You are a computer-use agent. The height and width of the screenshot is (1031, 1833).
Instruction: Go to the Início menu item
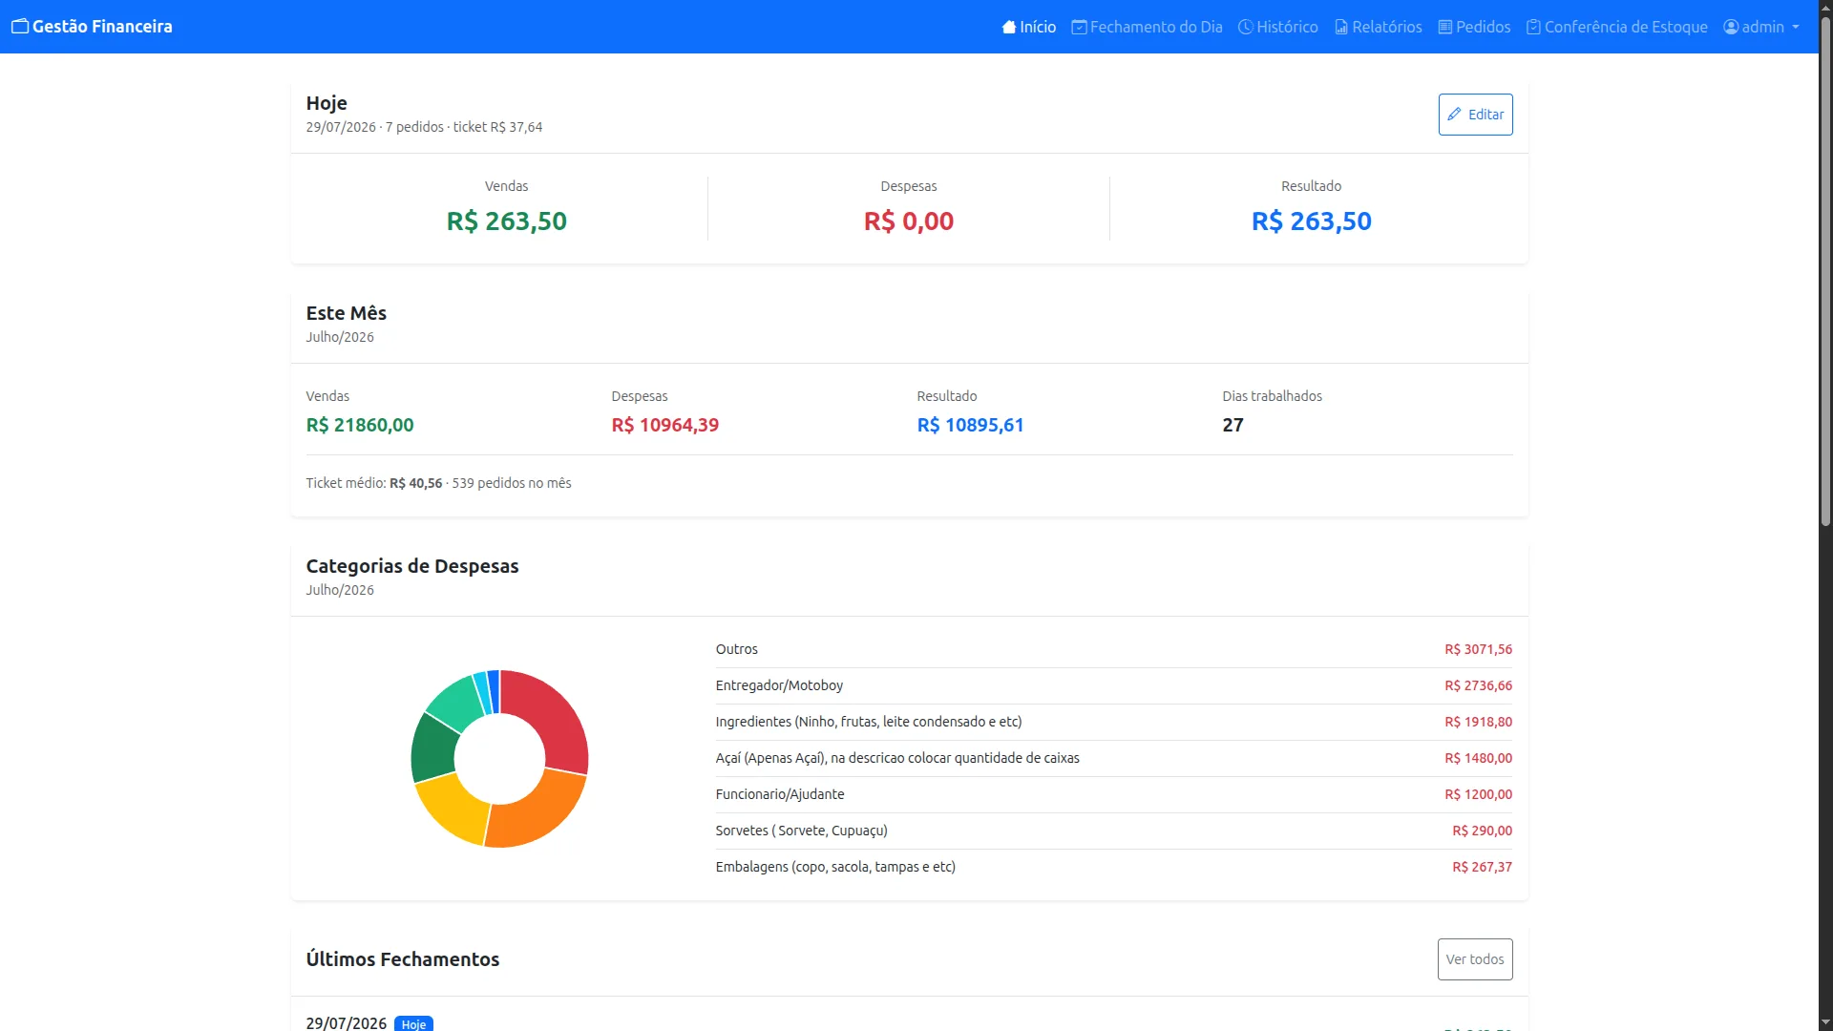coord(1029,27)
